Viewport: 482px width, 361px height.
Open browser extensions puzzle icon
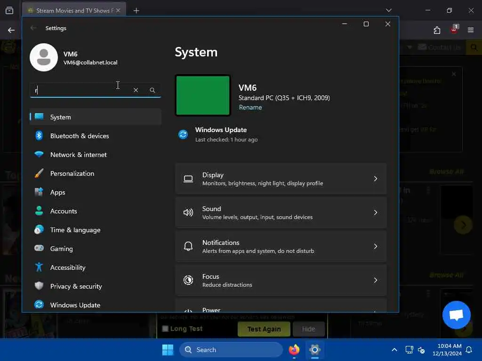pyautogui.click(x=437, y=30)
